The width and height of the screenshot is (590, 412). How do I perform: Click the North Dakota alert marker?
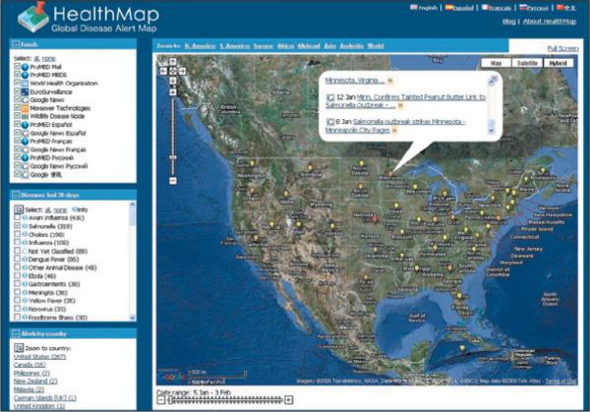click(x=361, y=163)
